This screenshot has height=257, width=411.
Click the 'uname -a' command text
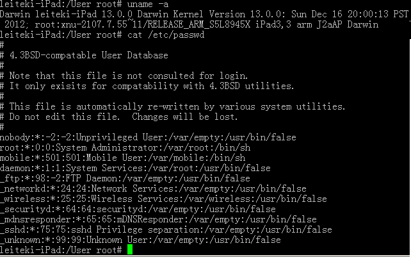[x=148, y=4]
